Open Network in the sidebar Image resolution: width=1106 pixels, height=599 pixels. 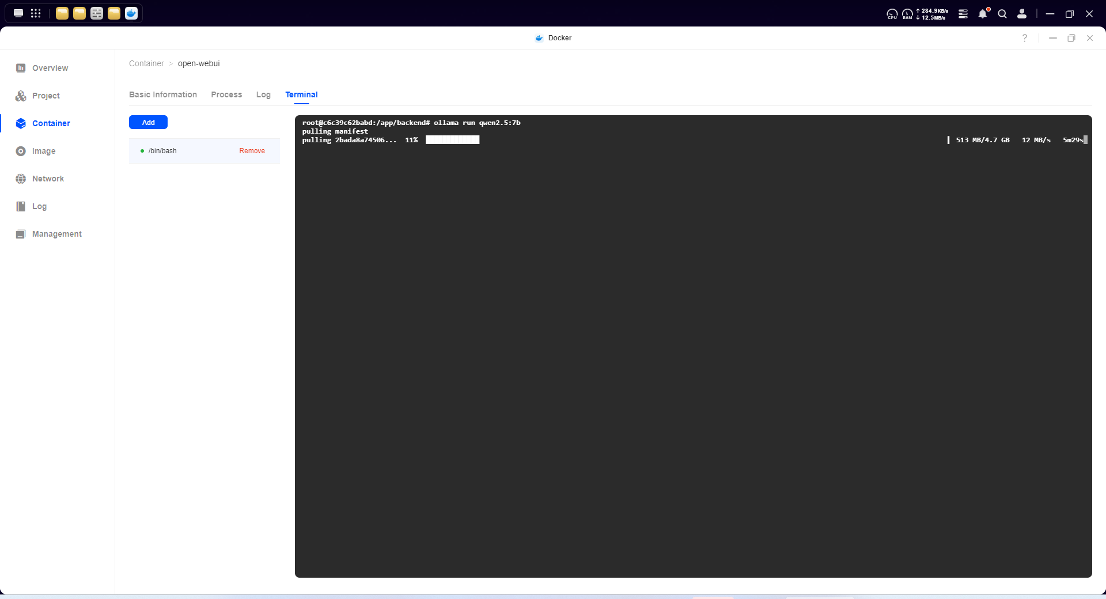pos(48,179)
